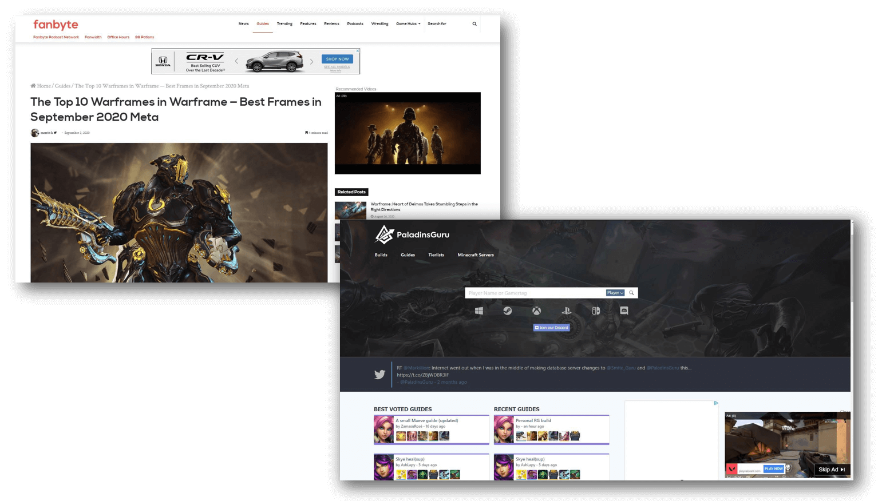This screenshot has width=882, height=501.
Task: Click the PlayStation platform icon on PaladinsGuru
Action: pos(566,311)
